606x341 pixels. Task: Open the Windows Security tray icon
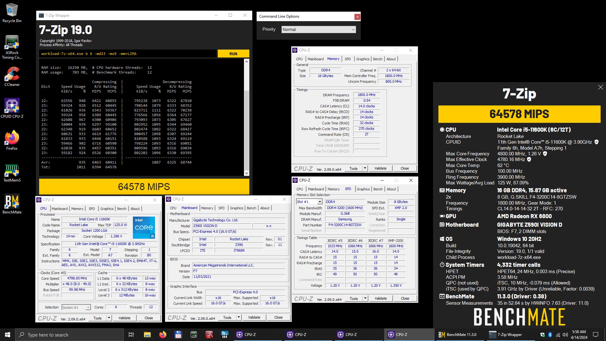coord(543,335)
